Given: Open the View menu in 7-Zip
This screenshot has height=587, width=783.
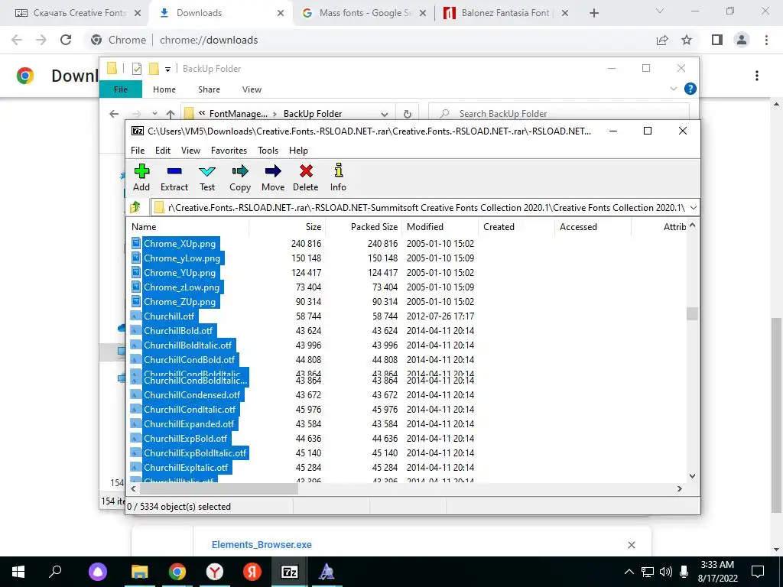Looking at the screenshot, I should tap(190, 151).
